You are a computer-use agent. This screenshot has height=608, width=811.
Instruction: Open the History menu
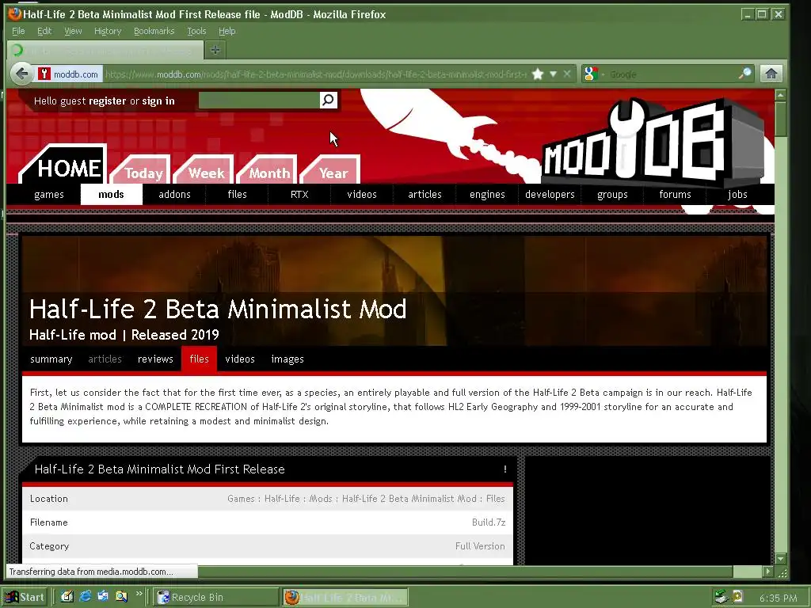click(x=108, y=31)
